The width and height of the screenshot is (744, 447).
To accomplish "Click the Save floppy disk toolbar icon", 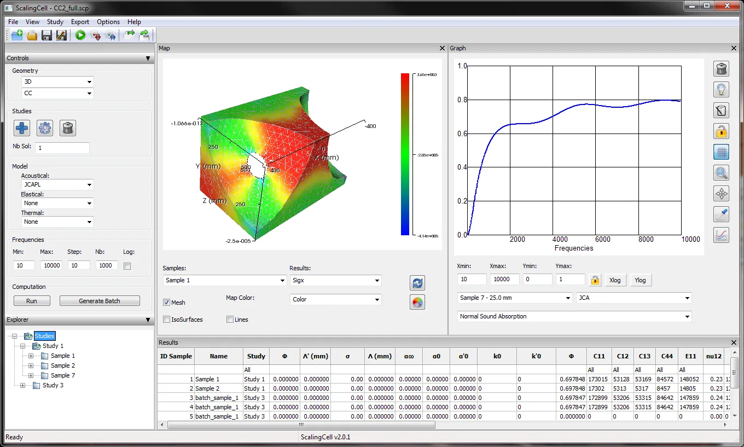I will click(x=47, y=36).
